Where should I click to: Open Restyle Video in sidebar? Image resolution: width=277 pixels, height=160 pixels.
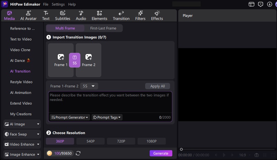21,82
